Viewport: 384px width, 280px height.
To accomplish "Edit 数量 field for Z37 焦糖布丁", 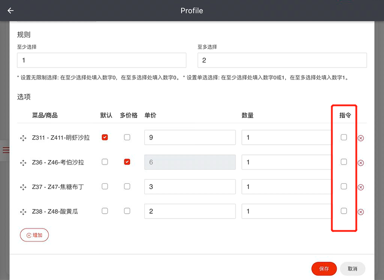I will point(286,187).
